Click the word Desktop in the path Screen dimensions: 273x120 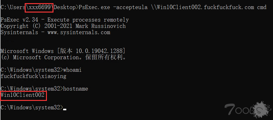point(65,7)
